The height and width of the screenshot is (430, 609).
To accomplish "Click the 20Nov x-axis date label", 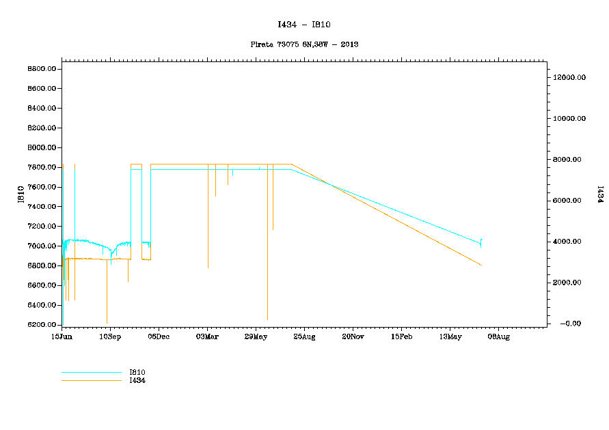I will click(x=353, y=336).
